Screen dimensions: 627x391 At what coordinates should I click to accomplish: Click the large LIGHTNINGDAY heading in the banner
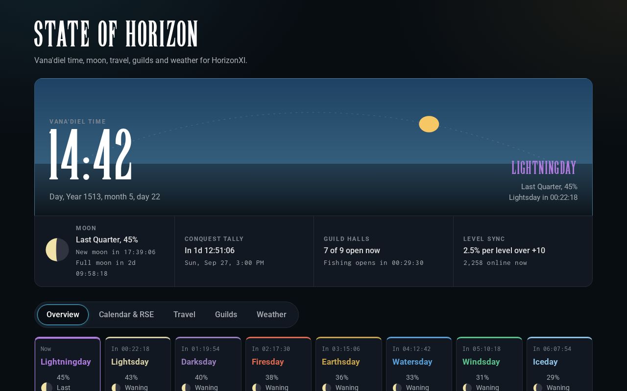pyautogui.click(x=544, y=168)
